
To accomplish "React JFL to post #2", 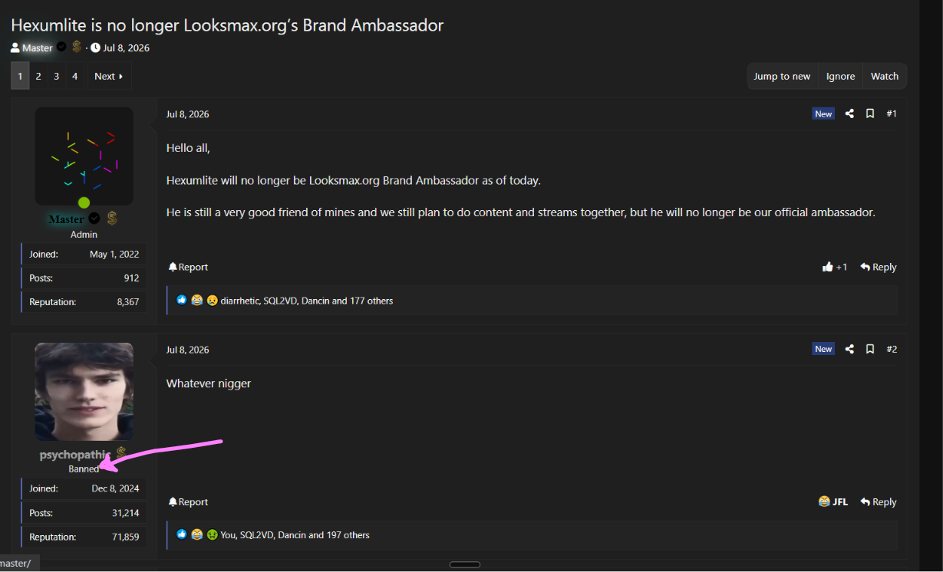I will point(833,501).
